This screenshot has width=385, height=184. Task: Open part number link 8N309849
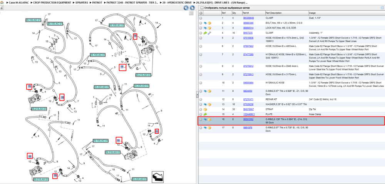point(248,18)
